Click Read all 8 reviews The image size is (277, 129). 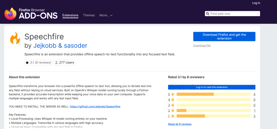coord(180,124)
